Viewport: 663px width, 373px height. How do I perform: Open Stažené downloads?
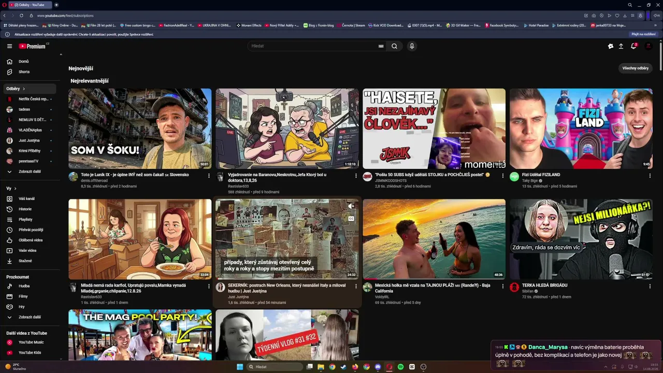[x=30, y=261]
